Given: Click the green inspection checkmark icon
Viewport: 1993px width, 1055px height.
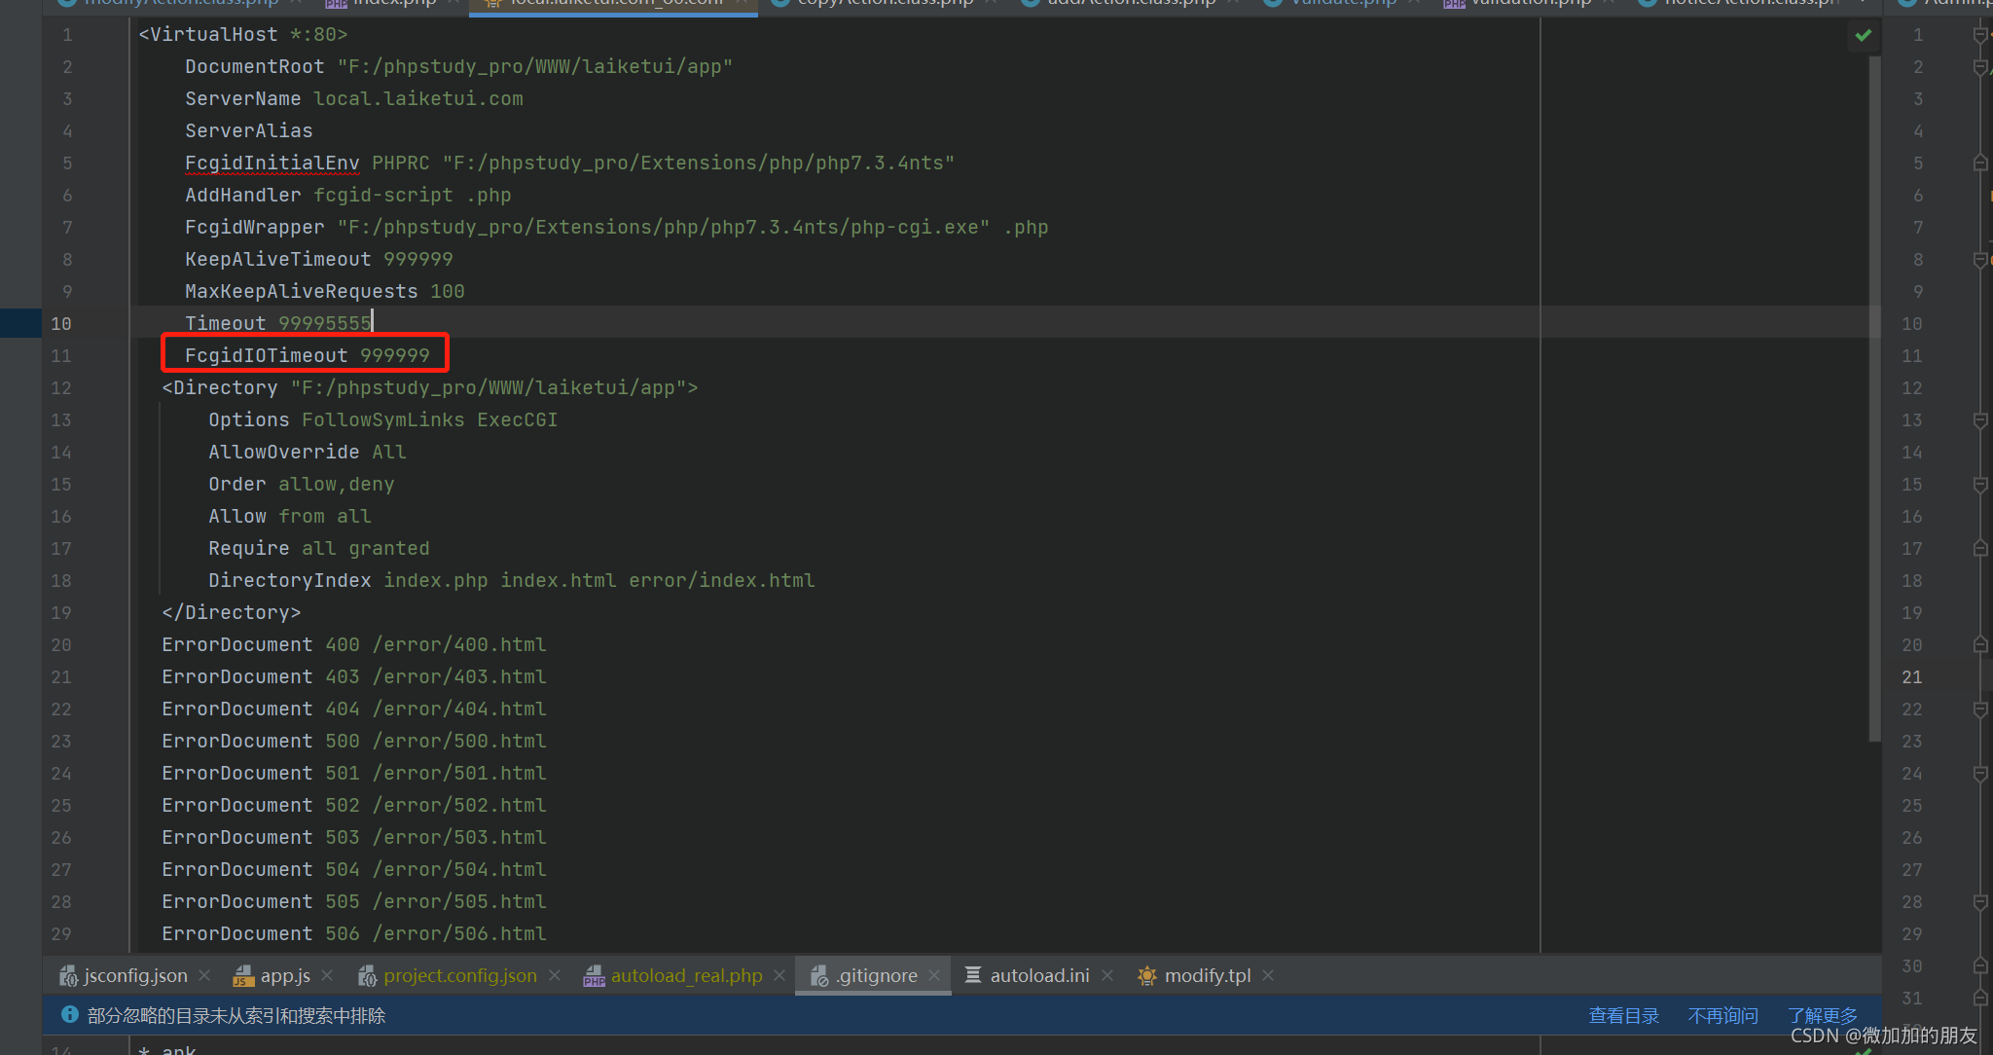Looking at the screenshot, I should point(1863,36).
